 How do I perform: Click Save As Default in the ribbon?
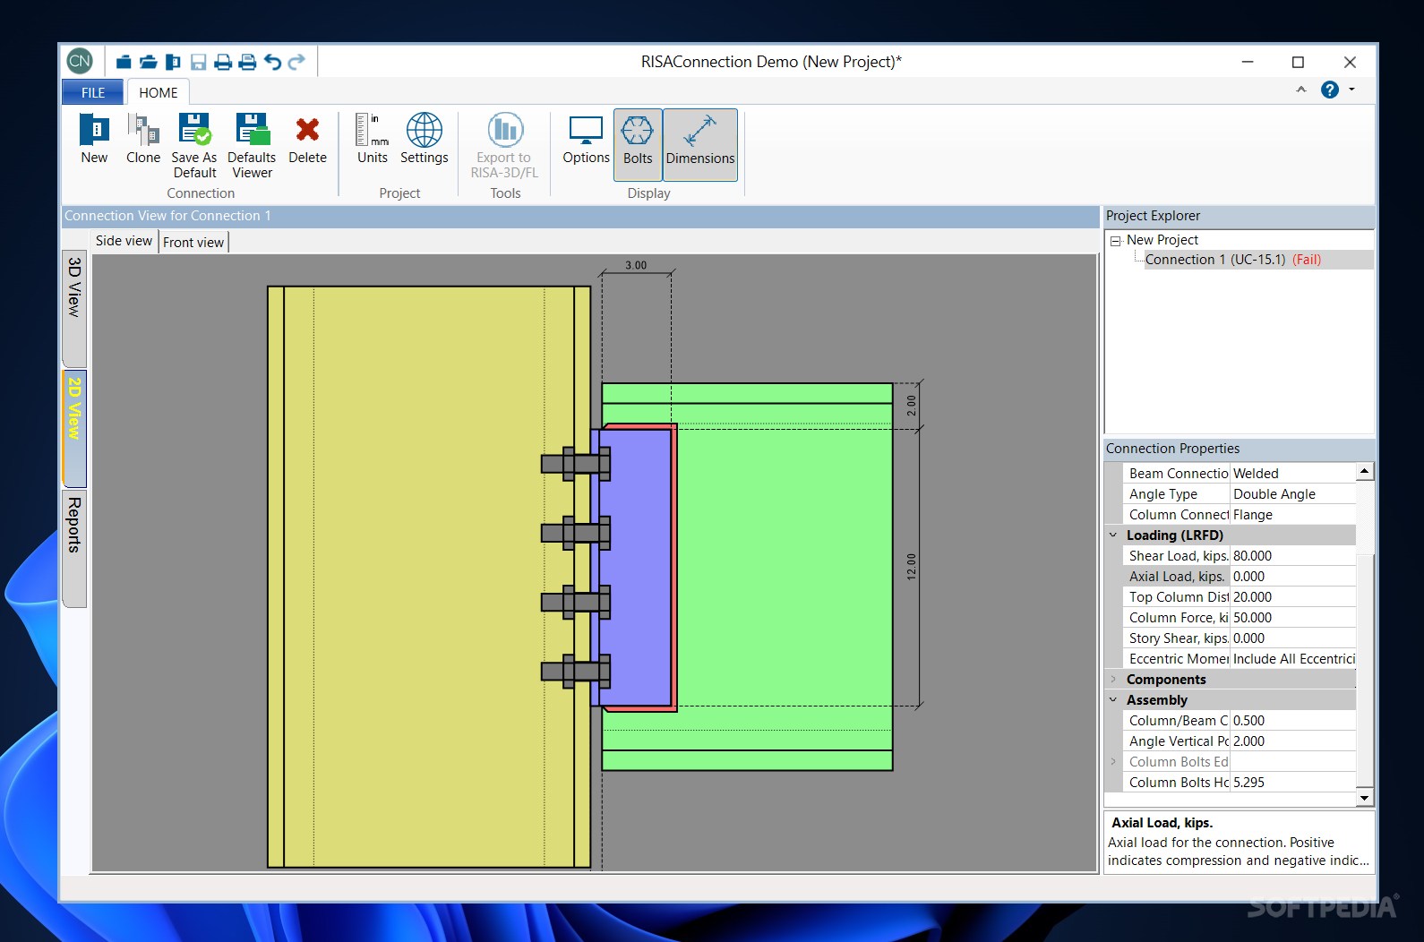point(194,146)
